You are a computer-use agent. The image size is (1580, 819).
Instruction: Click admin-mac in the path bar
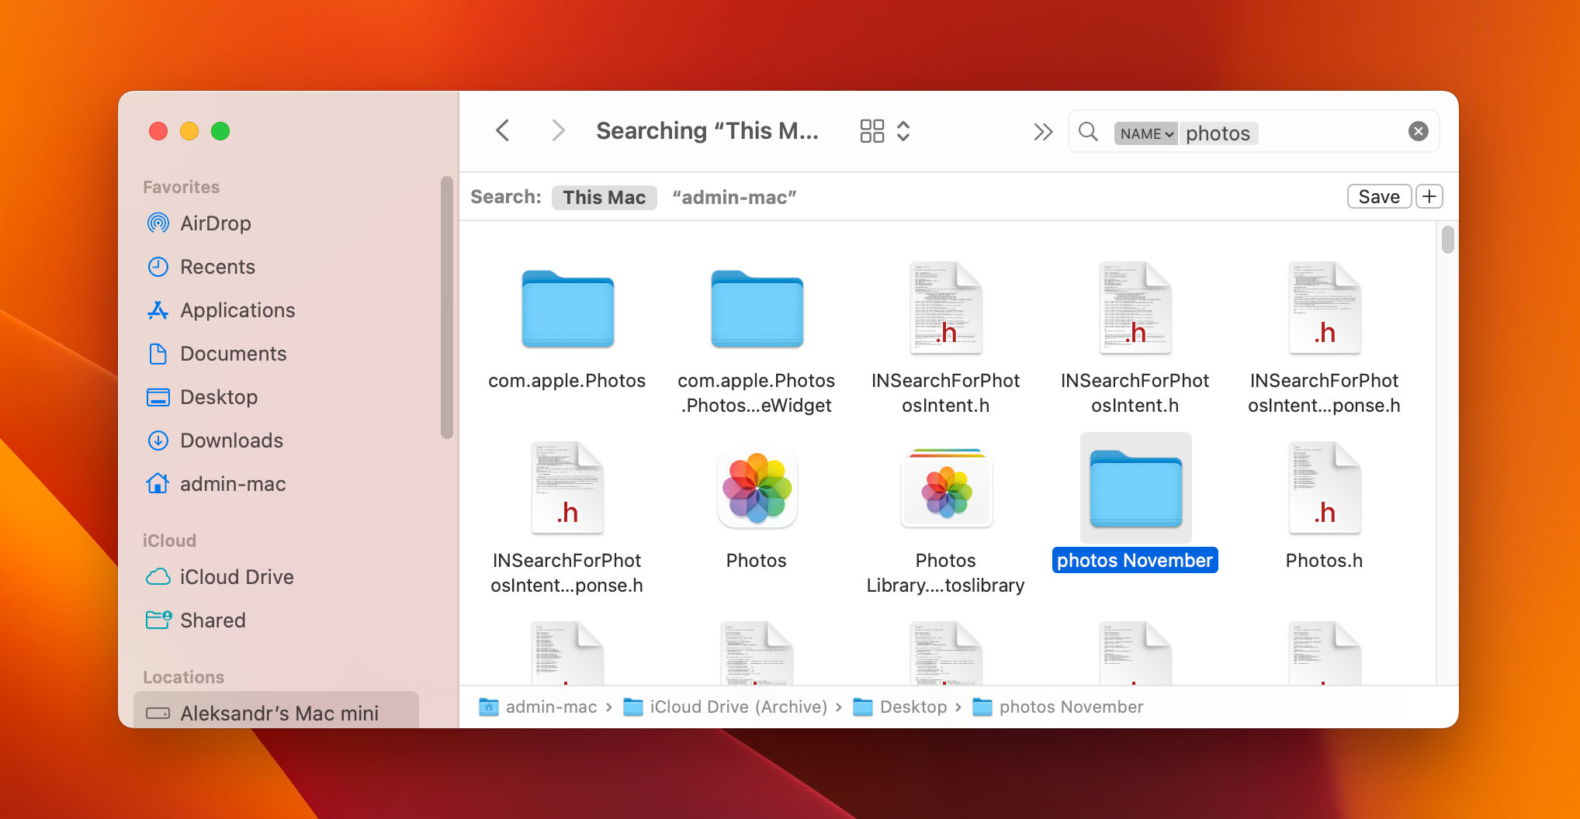coord(551,707)
